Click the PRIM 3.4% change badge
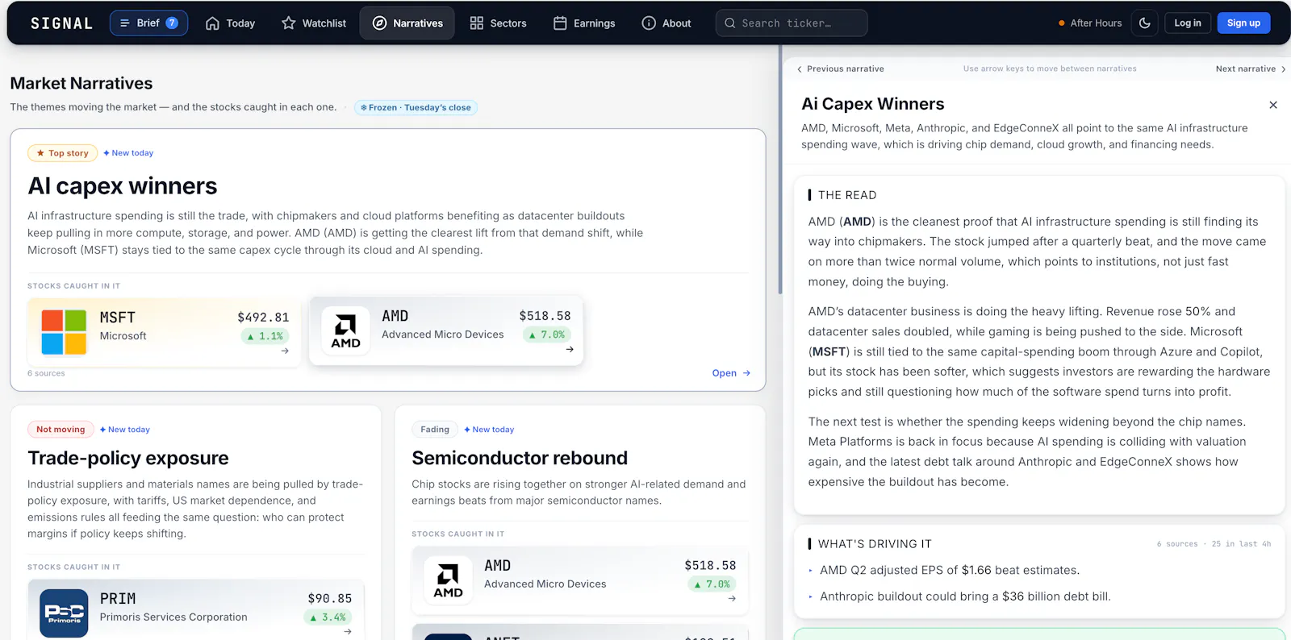 coord(328,617)
